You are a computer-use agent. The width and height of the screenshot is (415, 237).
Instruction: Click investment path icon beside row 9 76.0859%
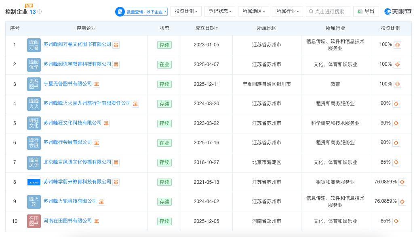click(x=402, y=202)
